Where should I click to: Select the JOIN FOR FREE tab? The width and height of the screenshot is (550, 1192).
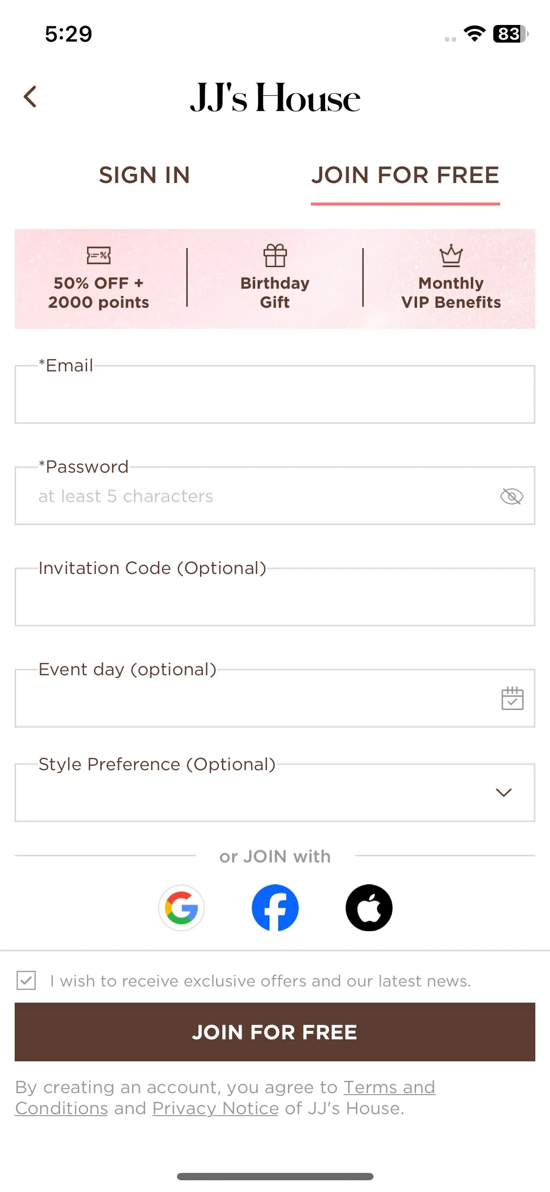[x=405, y=175]
